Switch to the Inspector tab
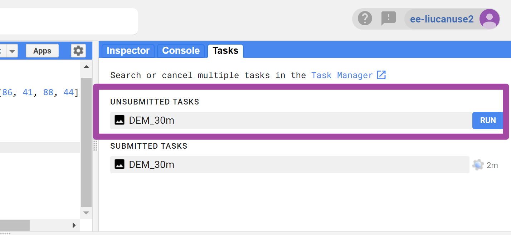Viewport: 511px width, 235px height. click(x=128, y=51)
